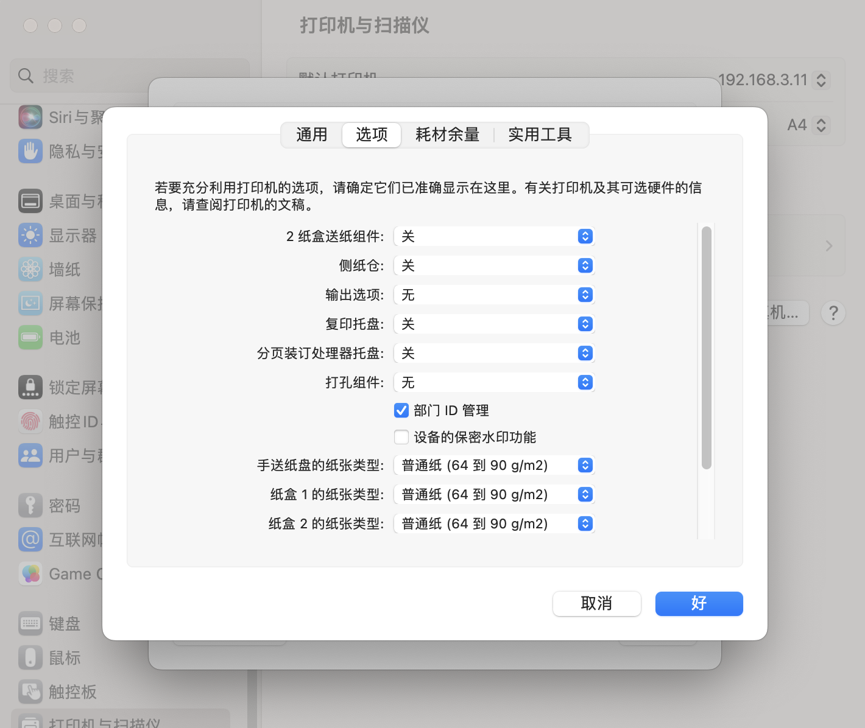Screen dimensions: 865x728
Task: Open the 2 纸盒送纸组件 dropdown
Action: [494, 236]
